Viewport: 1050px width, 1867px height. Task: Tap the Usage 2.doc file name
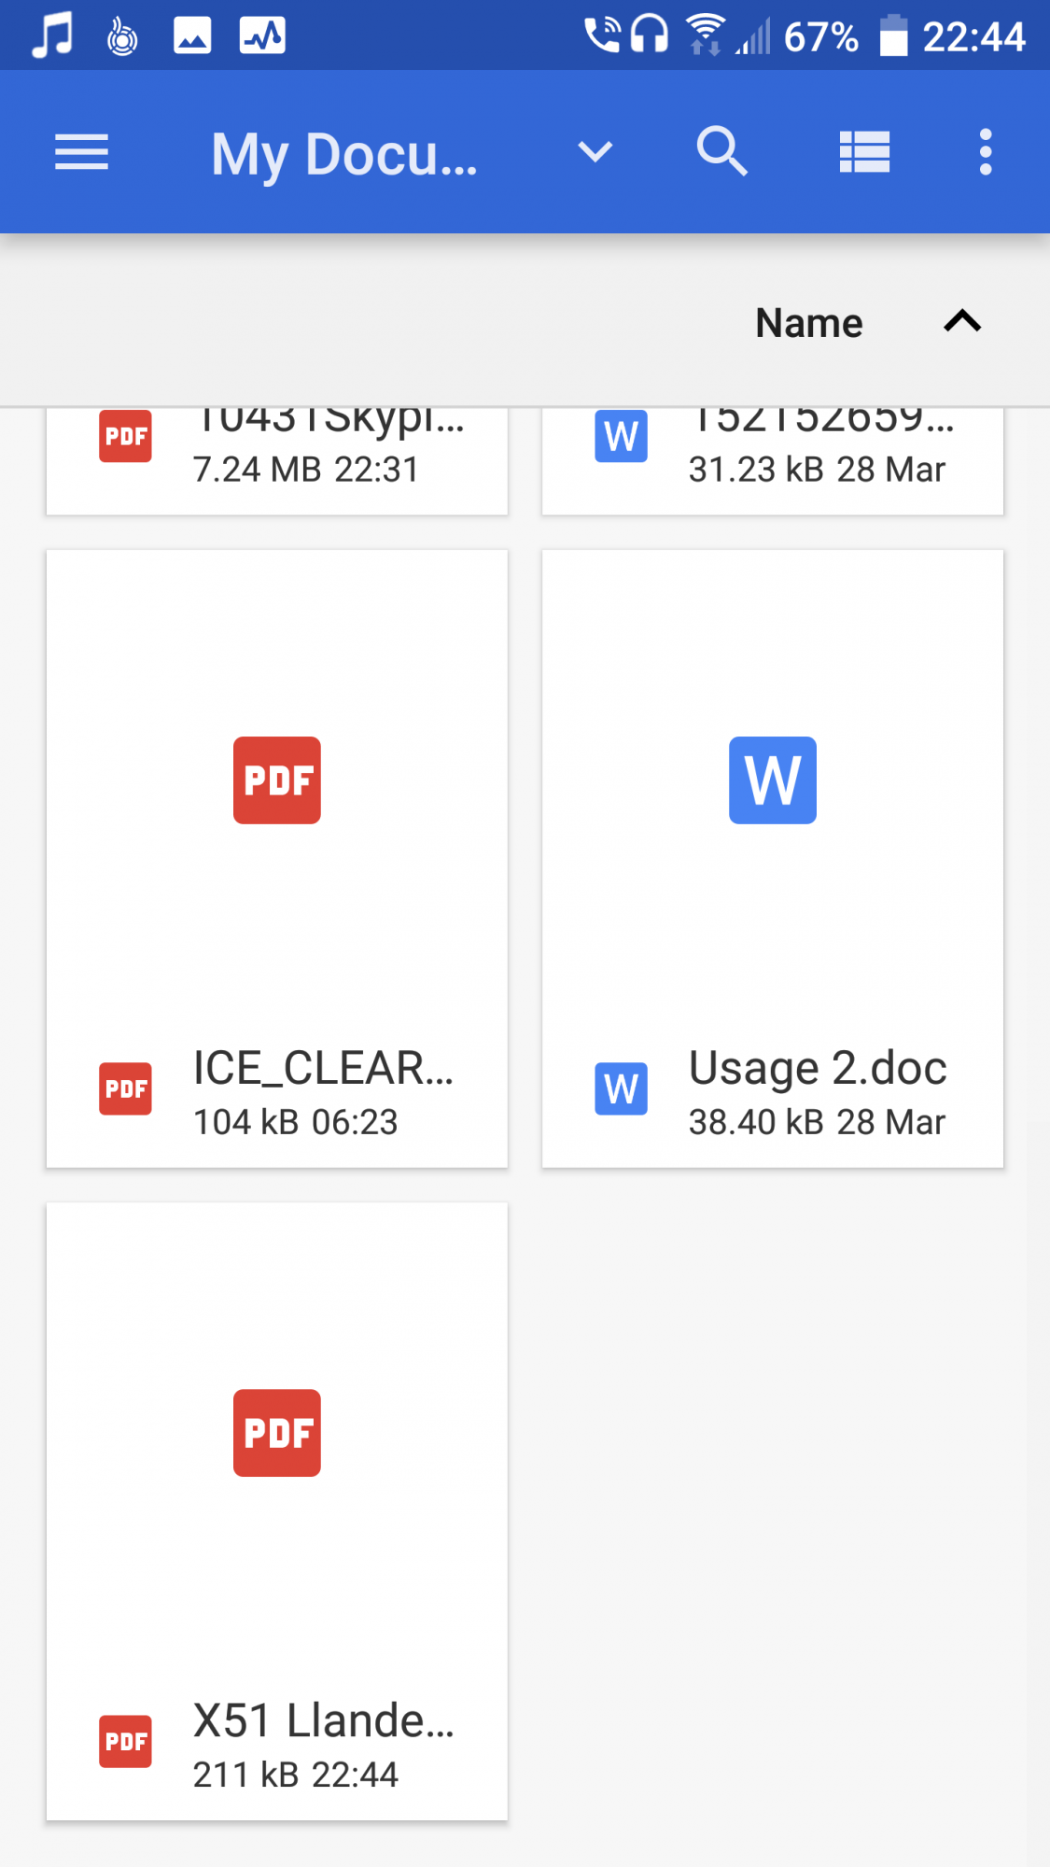coord(818,1067)
